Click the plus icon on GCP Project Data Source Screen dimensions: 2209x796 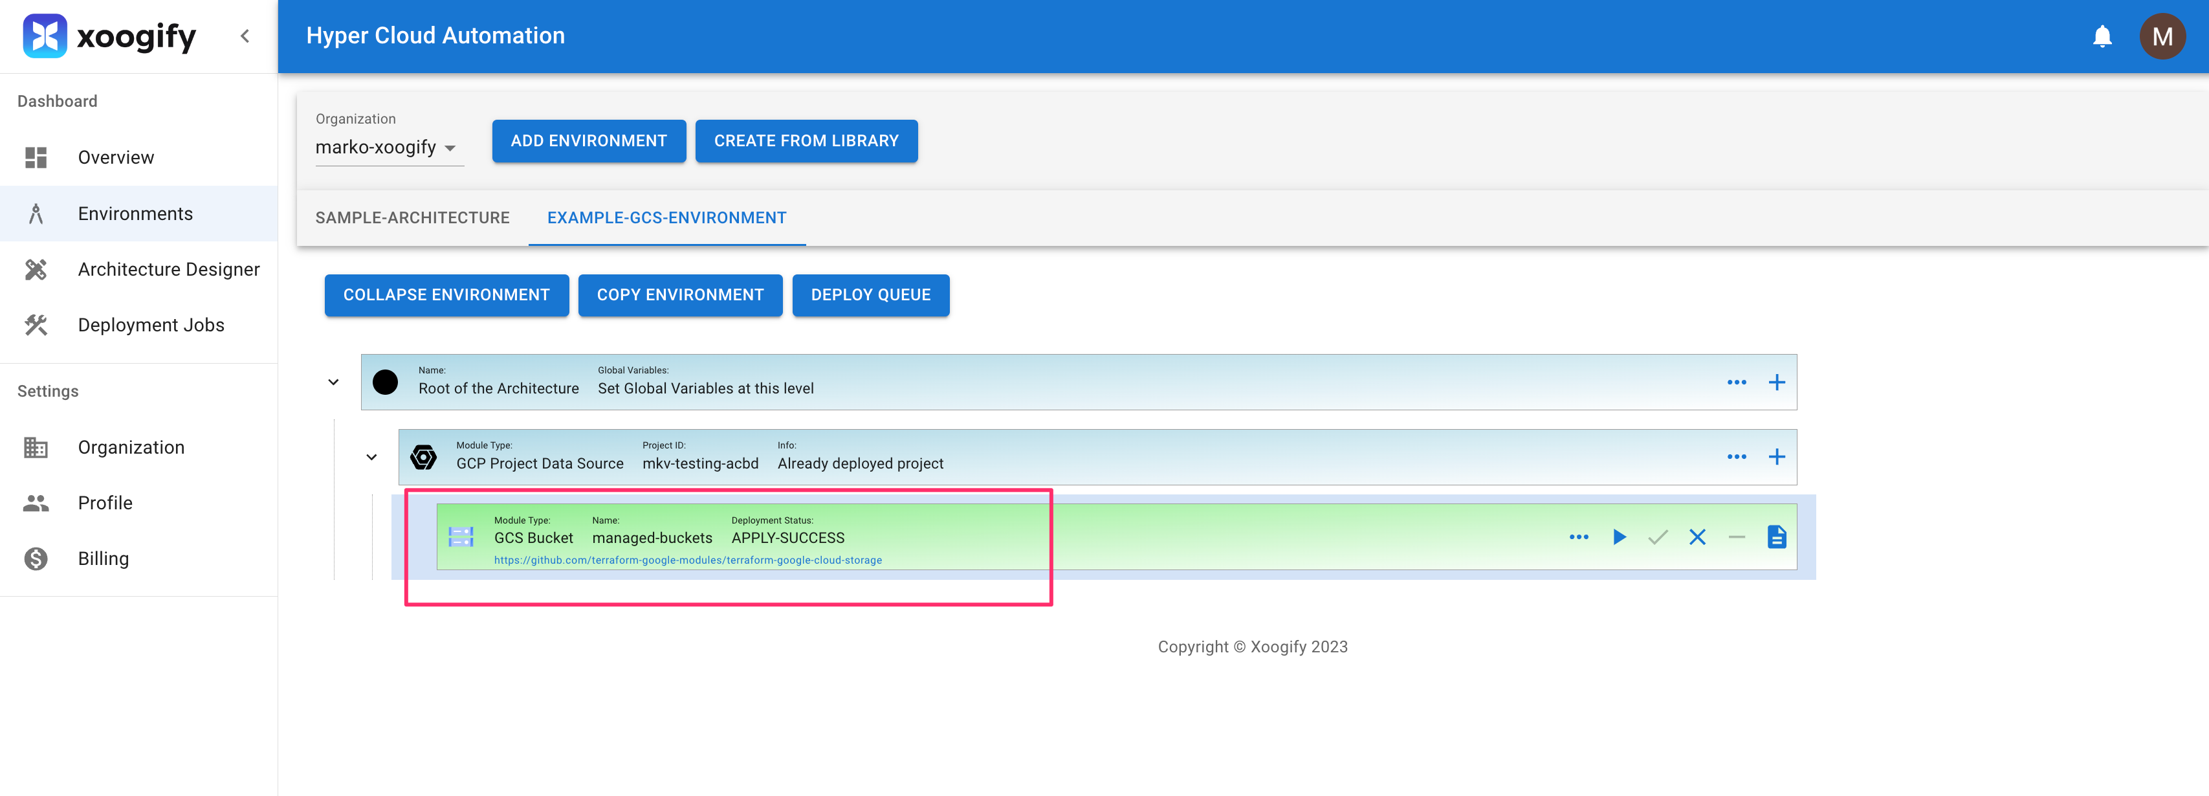[1777, 457]
